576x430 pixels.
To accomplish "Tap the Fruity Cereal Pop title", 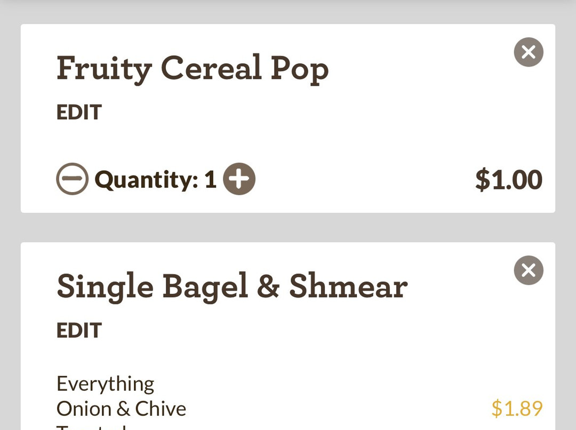I will (x=192, y=69).
